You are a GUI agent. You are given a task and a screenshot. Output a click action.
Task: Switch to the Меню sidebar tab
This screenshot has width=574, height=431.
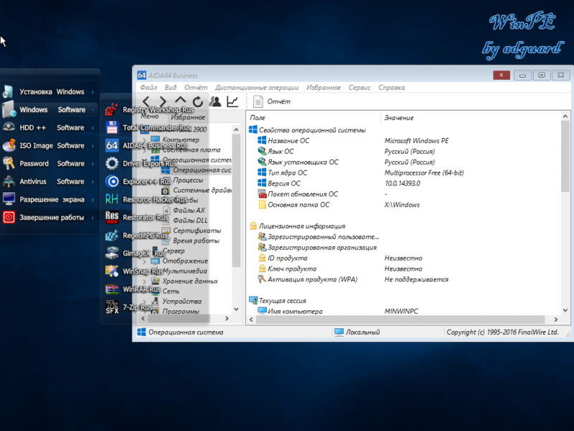click(150, 116)
